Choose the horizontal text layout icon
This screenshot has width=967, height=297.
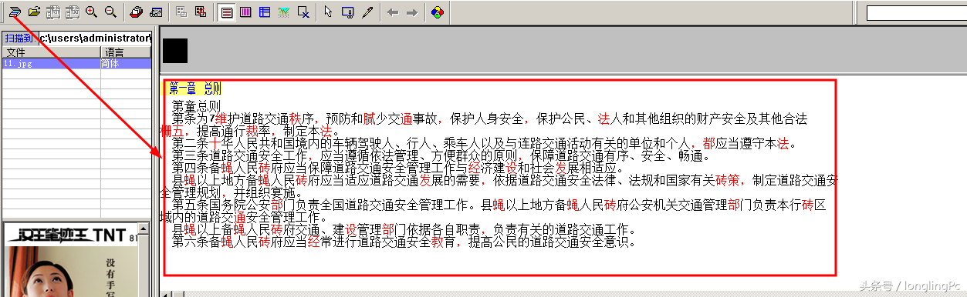click(227, 12)
